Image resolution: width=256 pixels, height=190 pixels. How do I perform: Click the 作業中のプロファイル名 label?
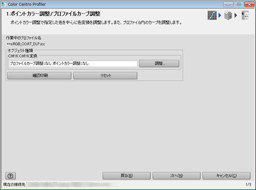[24, 38]
